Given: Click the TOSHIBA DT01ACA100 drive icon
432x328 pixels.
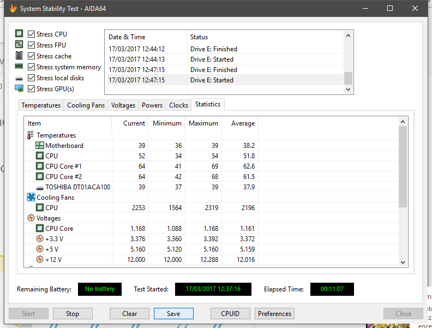Looking at the screenshot, I should click(x=40, y=188).
